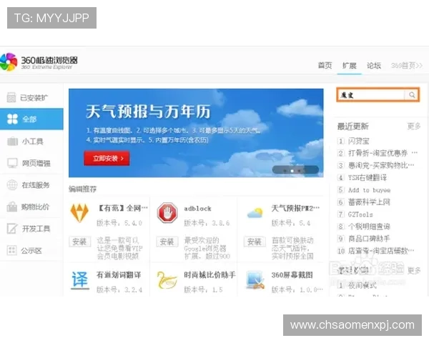Open 惠淘党-买家购物比 list item
Screen dimensions: 429x343
[381, 165]
